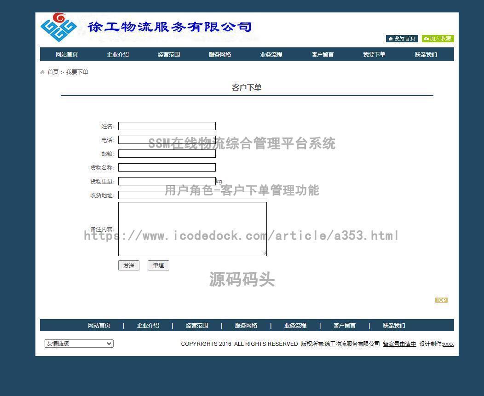Open the 友情链接 dropdown

(78, 344)
